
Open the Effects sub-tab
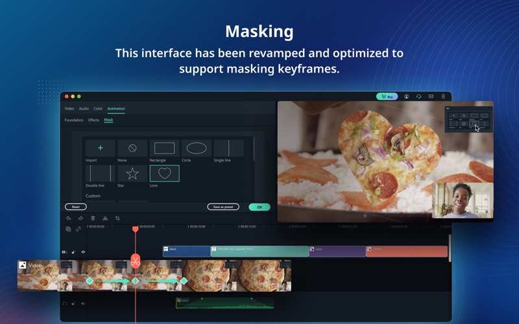click(x=93, y=120)
